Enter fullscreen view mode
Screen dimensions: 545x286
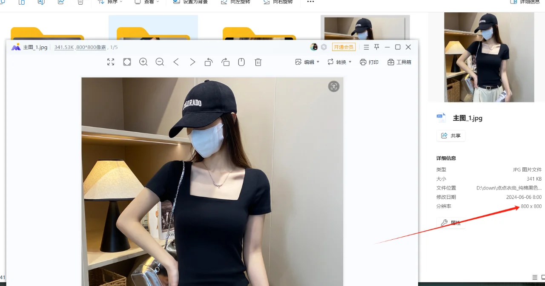pos(111,62)
